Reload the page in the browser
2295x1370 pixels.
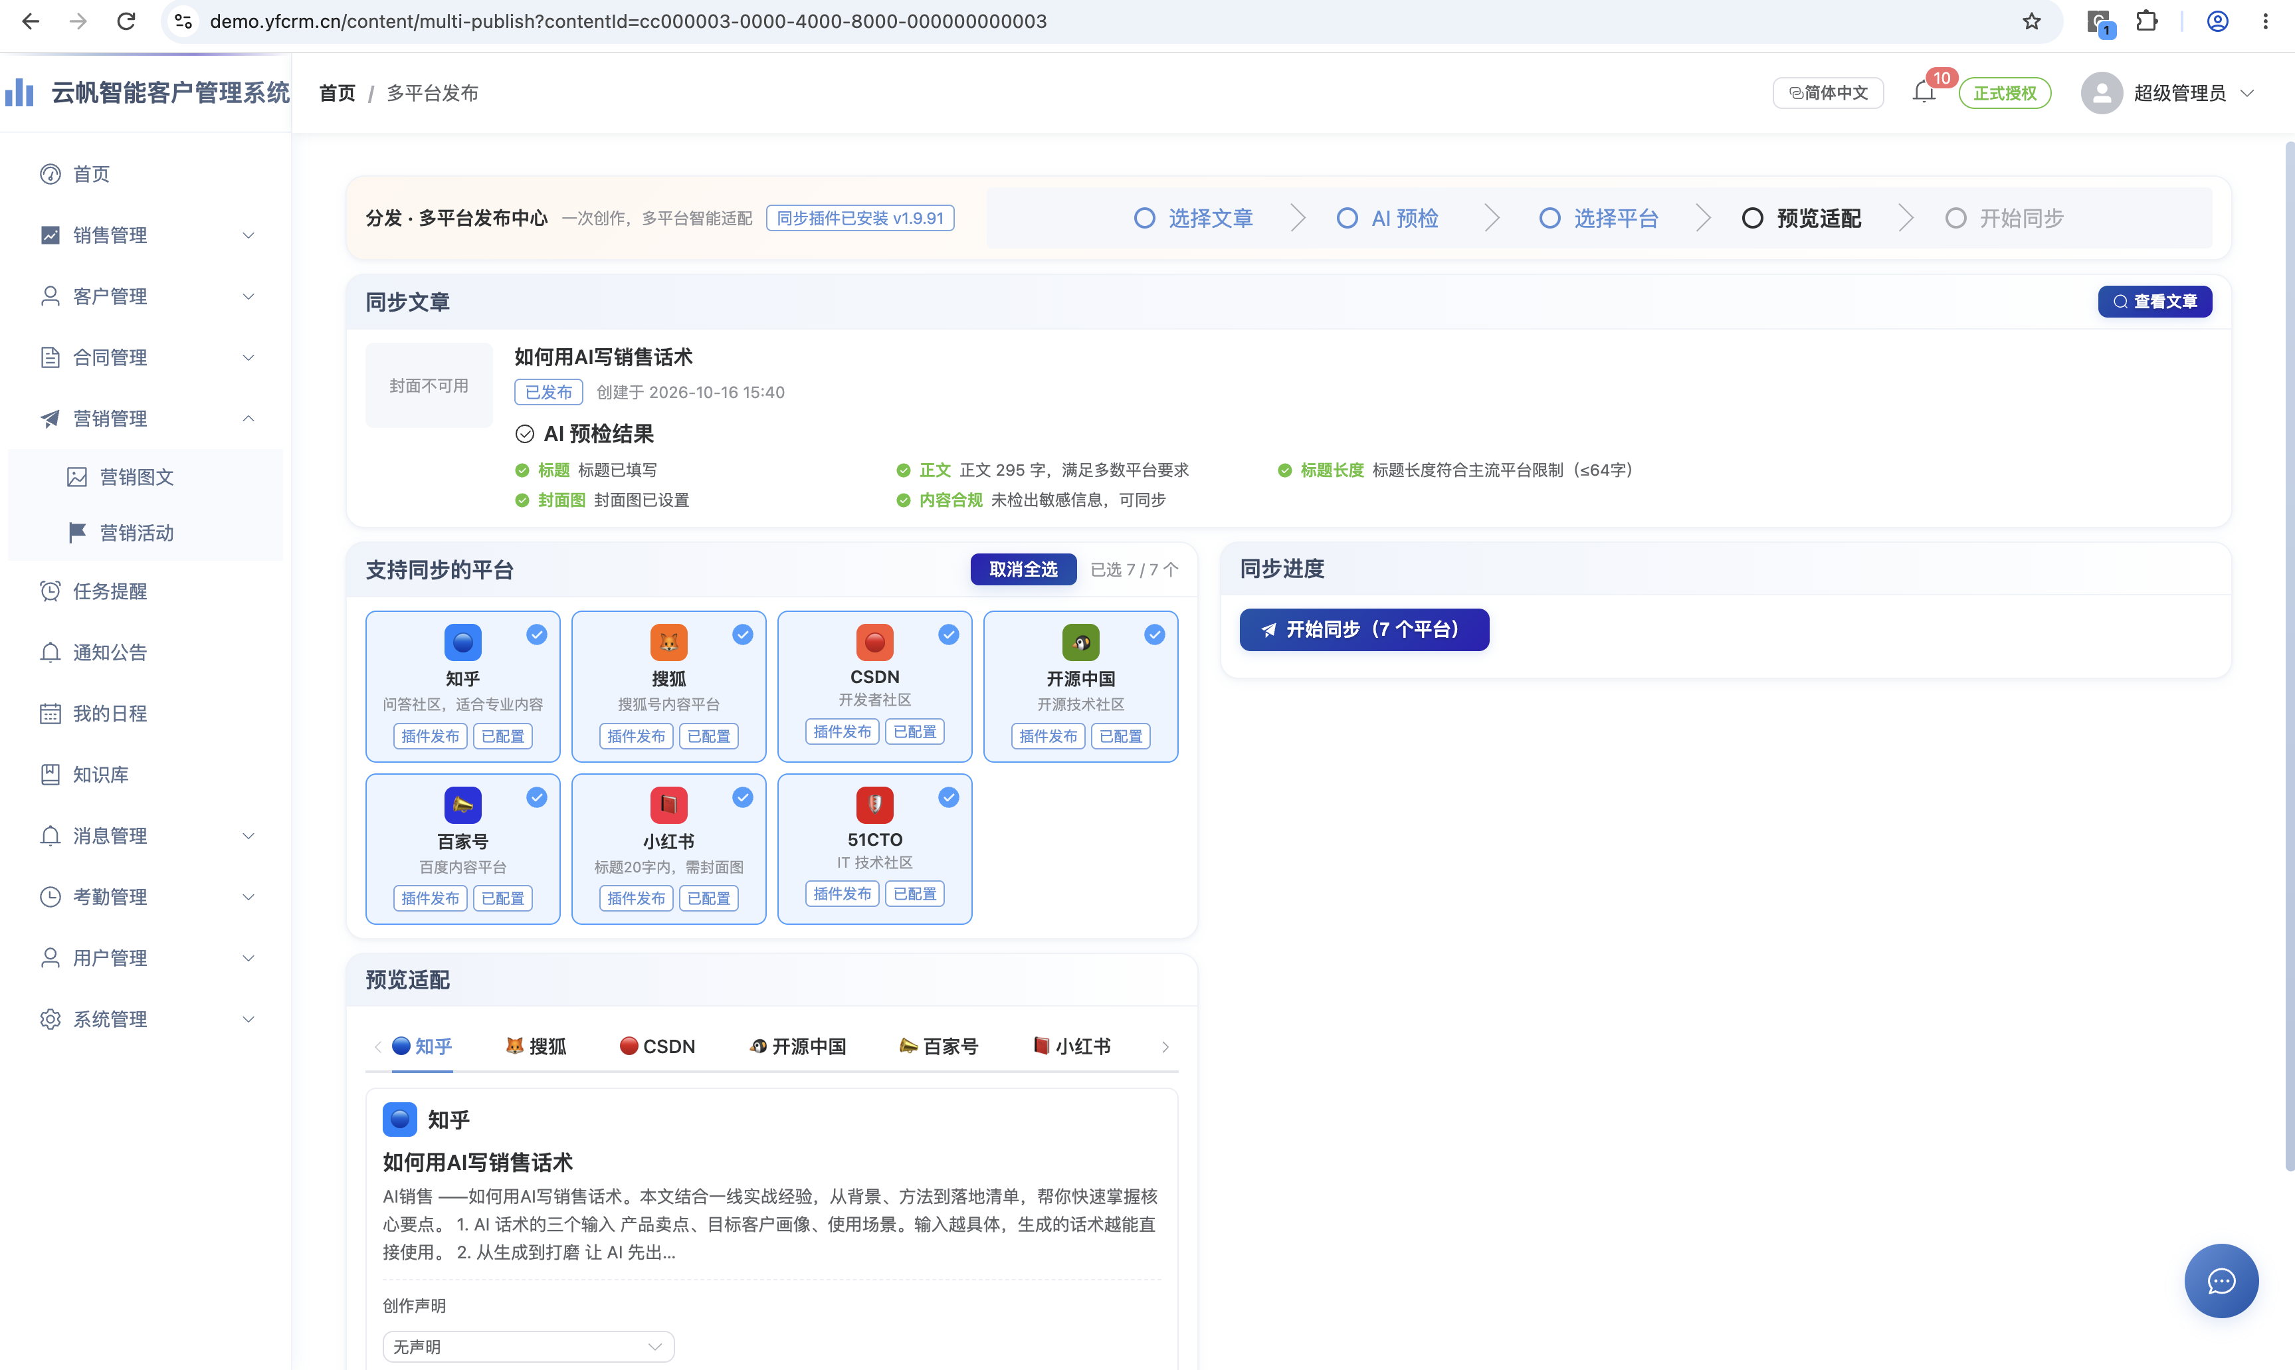click(126, 21)
